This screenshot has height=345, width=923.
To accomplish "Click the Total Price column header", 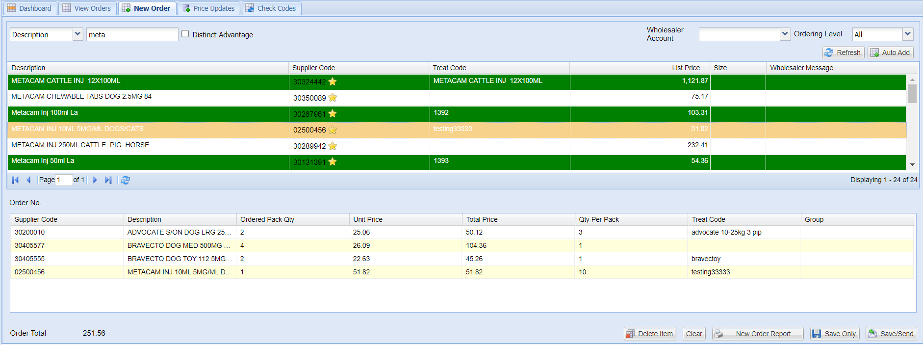I will pyautogui.click(x=518, y=219).
